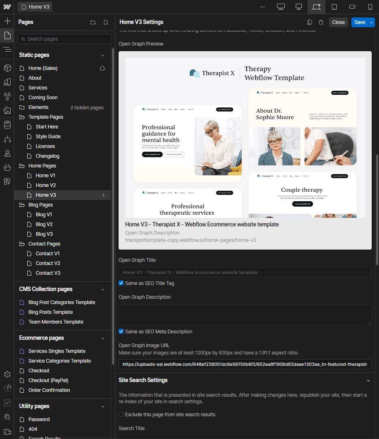Screen dimensions: 379x439
Task: Open the CMS Collections panel
Action: tap(7, 125)
